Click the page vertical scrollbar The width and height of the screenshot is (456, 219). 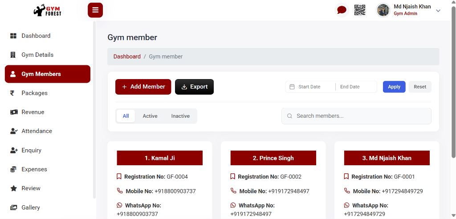pyautogui.click(x=453, y=82)
